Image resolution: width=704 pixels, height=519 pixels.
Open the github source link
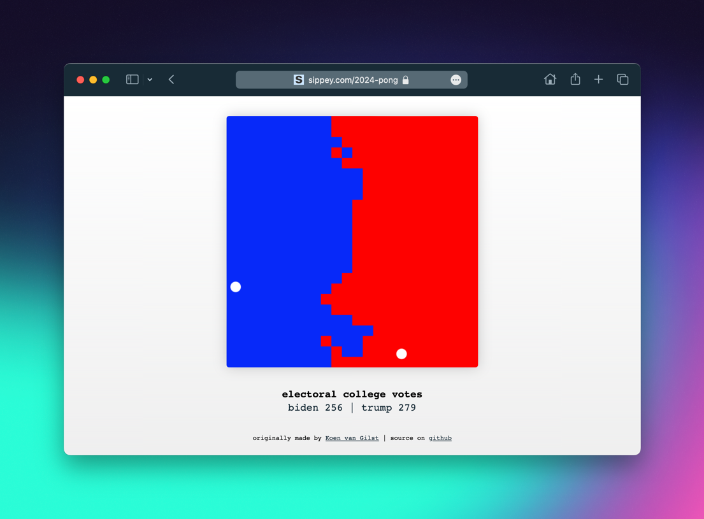tap(440, 438)
